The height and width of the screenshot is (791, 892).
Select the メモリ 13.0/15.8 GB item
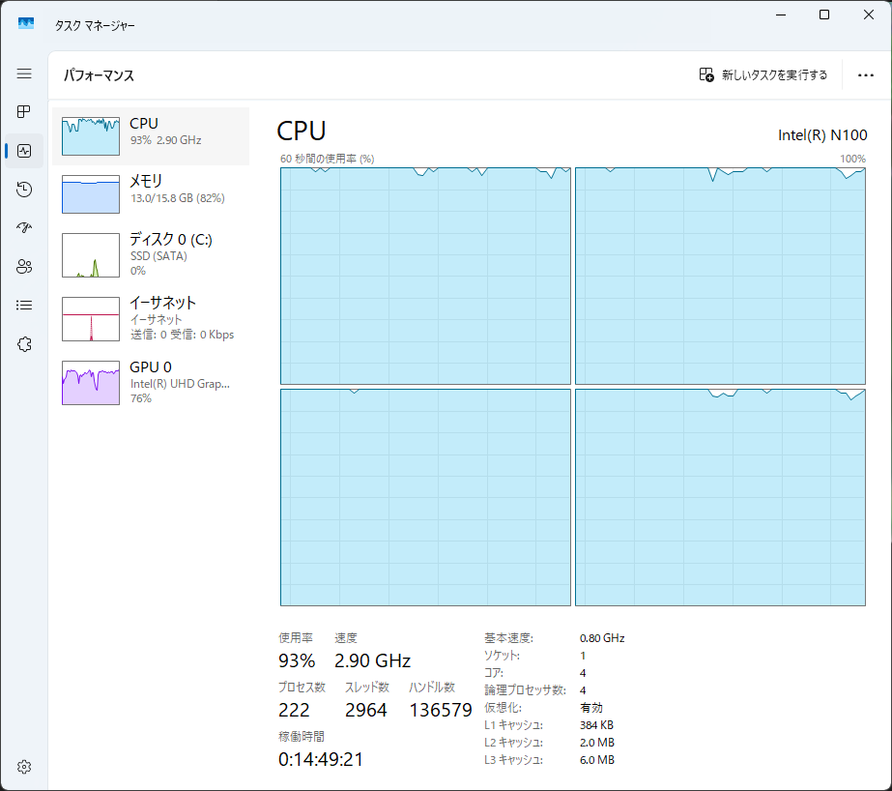tap(151, 194)
